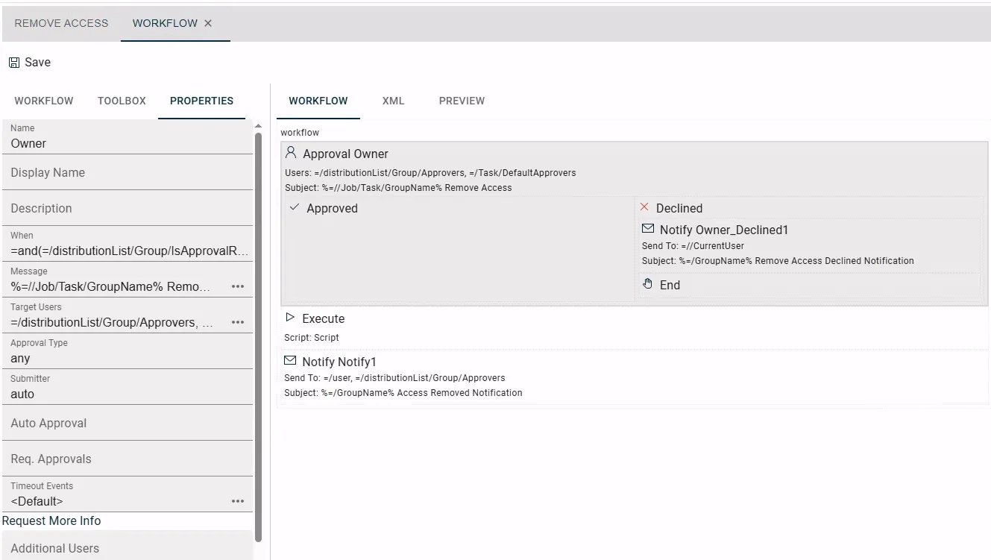Select the Workflow designer view tab
Viewport: 991px width, 560px height.
tap(318, 101)
